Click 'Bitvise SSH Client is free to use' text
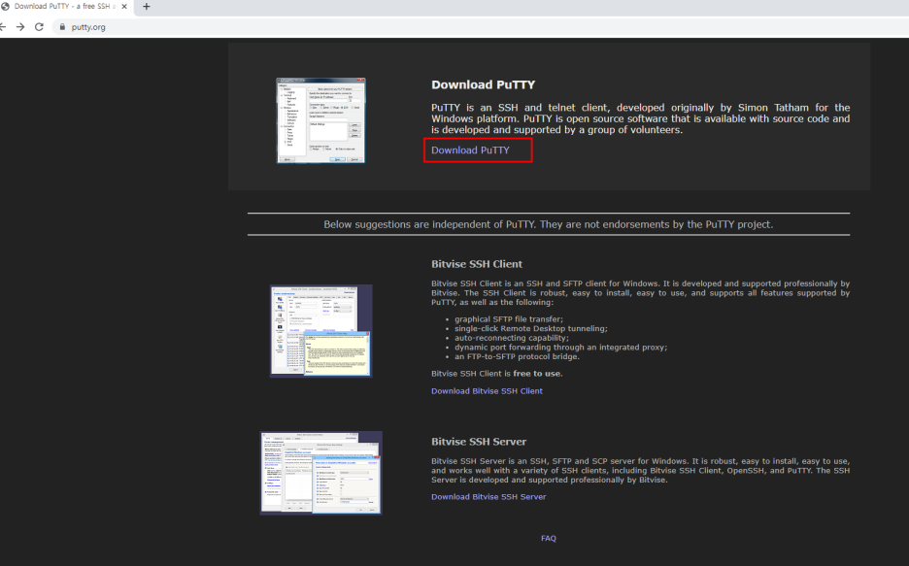909x566 pixels. (497, 374)
